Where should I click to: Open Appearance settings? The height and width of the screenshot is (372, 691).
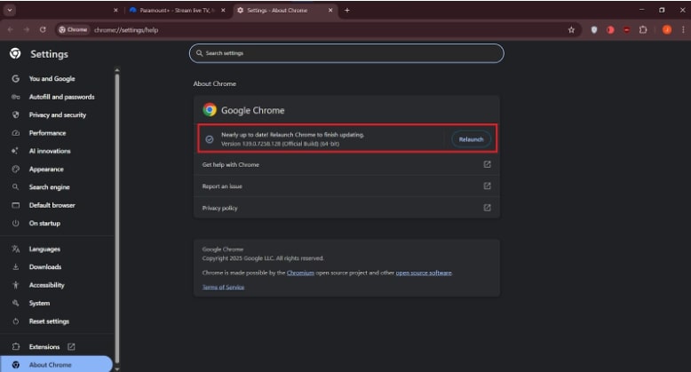point(46,169)
